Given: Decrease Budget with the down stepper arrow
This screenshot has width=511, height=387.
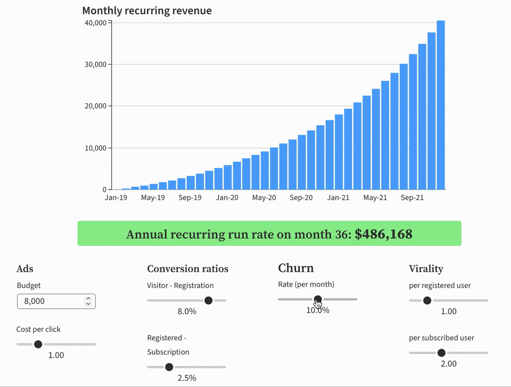Looking at the screenshot, I should (88, 304).
